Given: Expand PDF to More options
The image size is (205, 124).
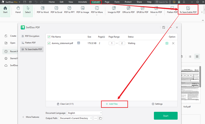Looking at the screenshot, I should (97, 11).
